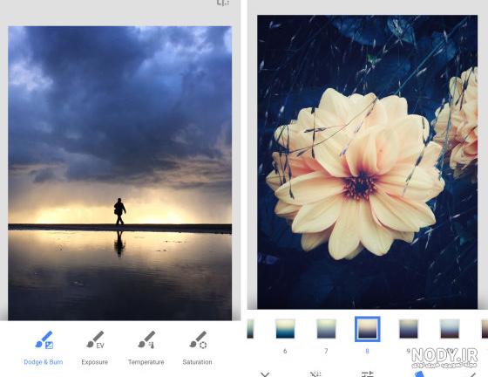Open the blue styles swatch icon
The image size is (488, 377).
point(419,374)
